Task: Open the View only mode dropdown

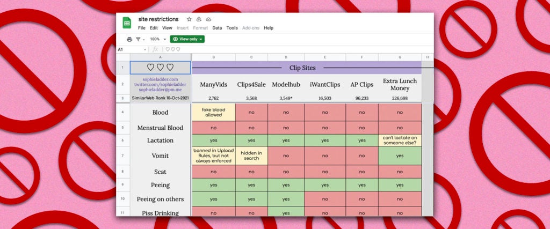Action: pos(187,39)
